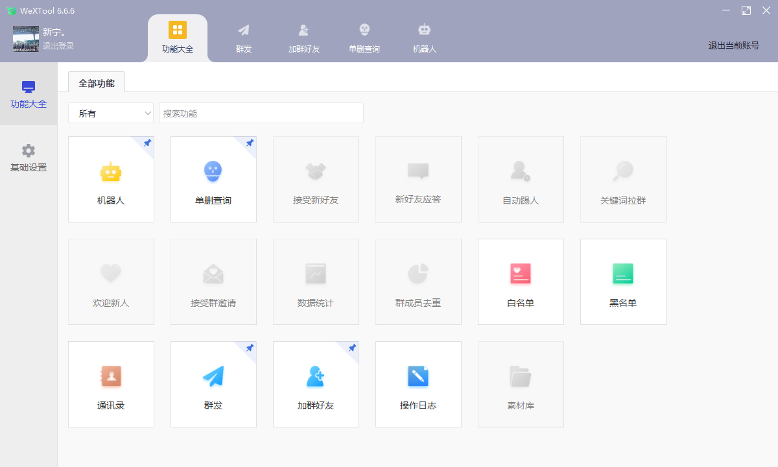Click the 操作日志 card label

[x=418, y=405]
